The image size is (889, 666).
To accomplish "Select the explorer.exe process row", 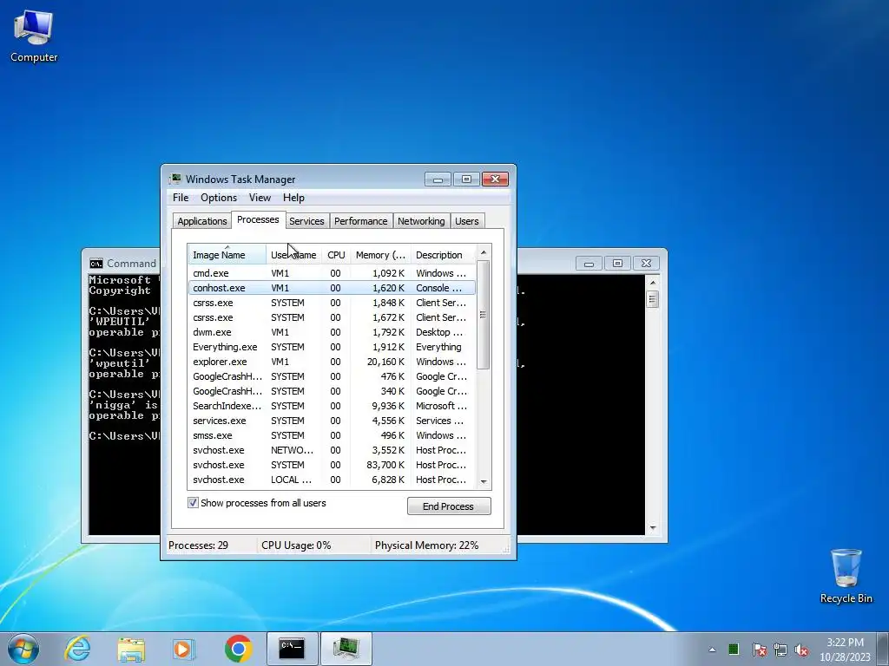I will [332, 362].
